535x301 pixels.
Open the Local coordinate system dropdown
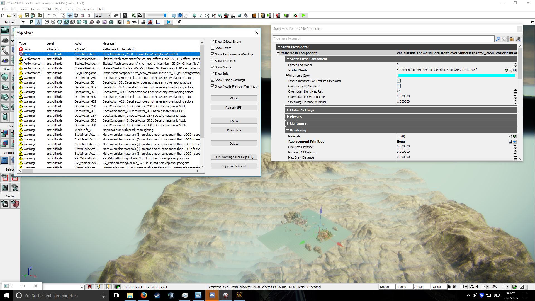(x=103, y=16)
